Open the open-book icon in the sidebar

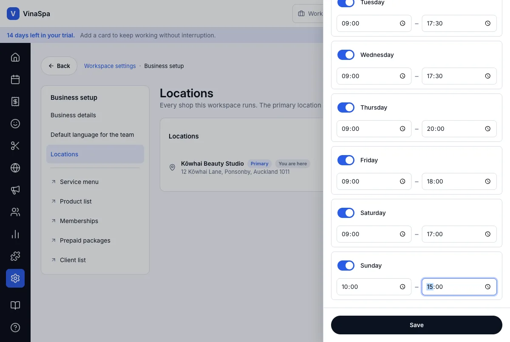point(15,305)
